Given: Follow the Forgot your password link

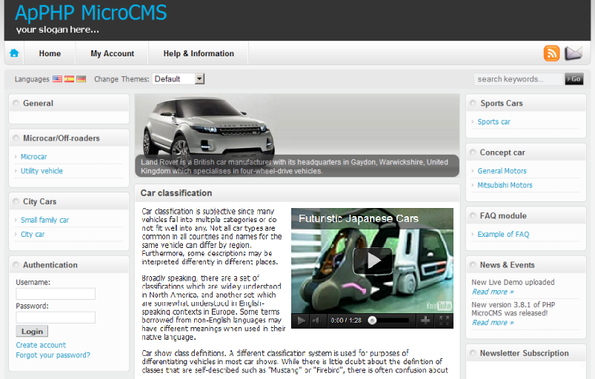Looking at the screenshot, I should click(x=53, y=355).
